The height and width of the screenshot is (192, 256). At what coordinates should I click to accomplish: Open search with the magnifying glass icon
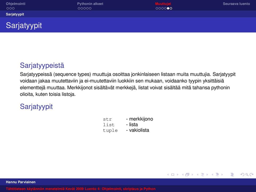pyautogui.click(x=247, y=174)
